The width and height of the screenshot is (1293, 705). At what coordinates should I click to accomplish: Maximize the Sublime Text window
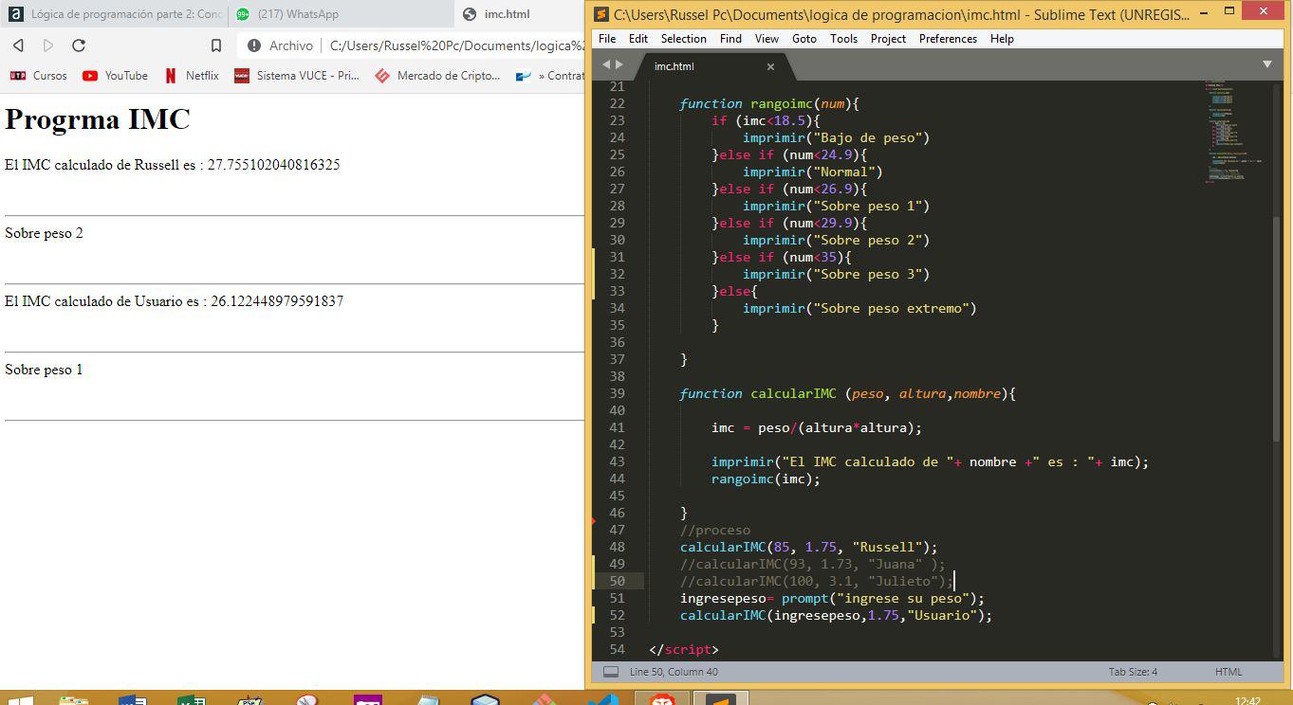[1229, 11]
